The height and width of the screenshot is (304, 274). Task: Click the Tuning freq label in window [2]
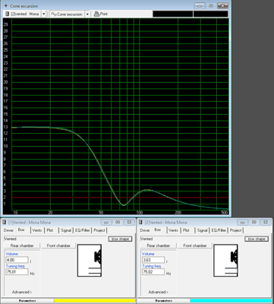pos(152,266)
